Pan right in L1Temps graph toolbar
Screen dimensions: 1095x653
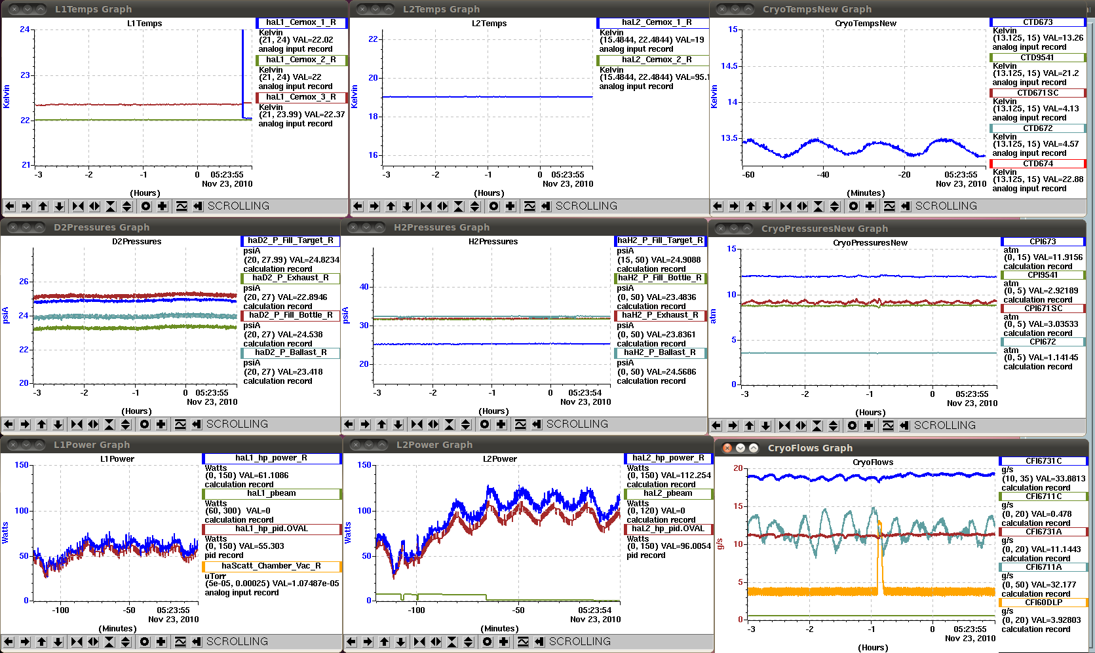pyautogui.click(x=26, y=206)
